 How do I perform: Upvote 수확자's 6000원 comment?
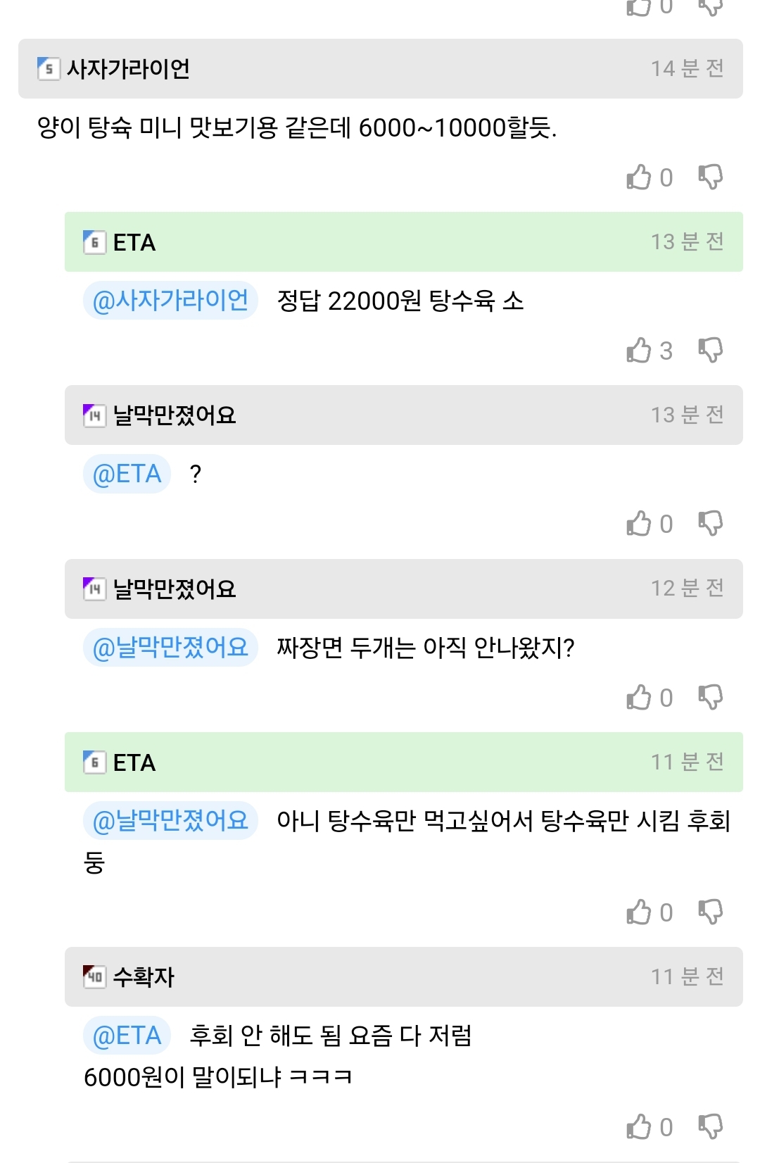pyautogui.click(x=639, y=1126)
